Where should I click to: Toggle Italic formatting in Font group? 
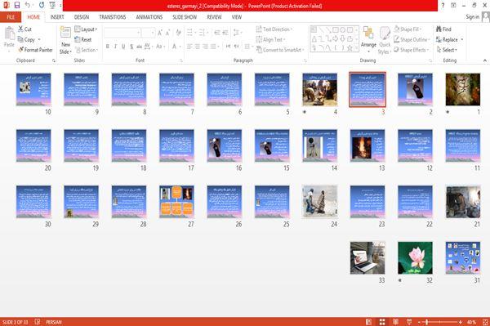[115, 47]
